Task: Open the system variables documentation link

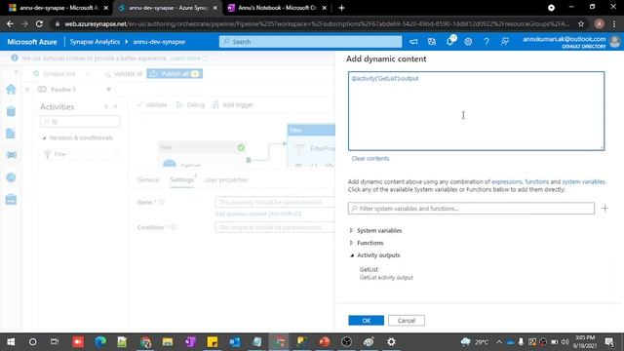Action: [583, 181]
